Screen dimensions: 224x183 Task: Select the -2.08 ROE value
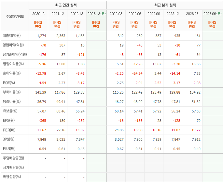pyautogui.click(x=196, y=83)
